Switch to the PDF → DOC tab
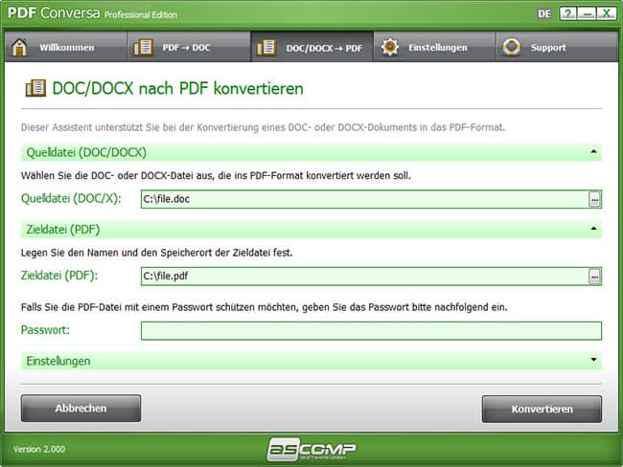This screenshot has width=623, height=467. (x=189, y=47)
